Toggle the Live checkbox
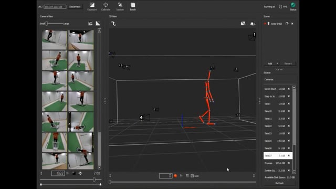This screenshot has width=336, height=189. [x=192, y=176]
